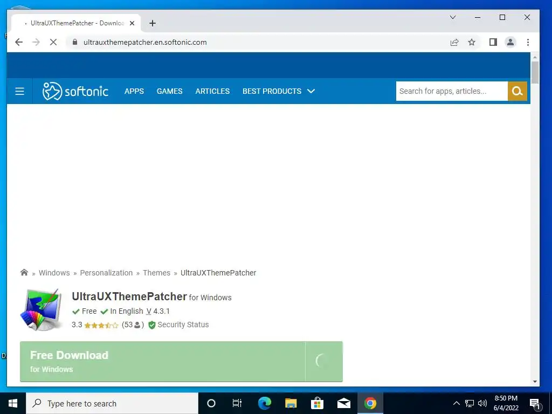Screen dimensions: 552x414
Task: Open a new tab with plus button
Action: point(153,23)
